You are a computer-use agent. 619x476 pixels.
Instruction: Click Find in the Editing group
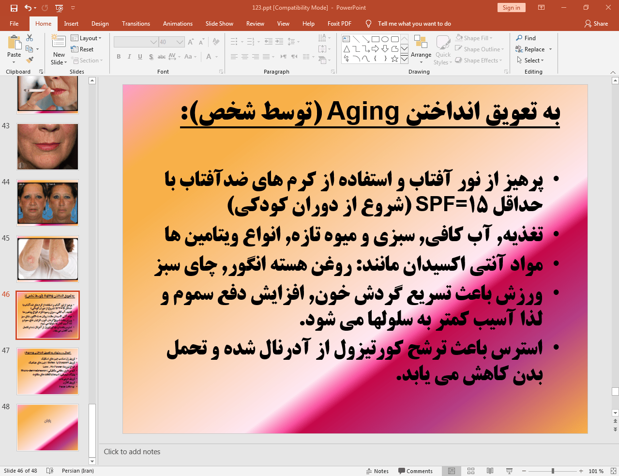coord(526,38)
